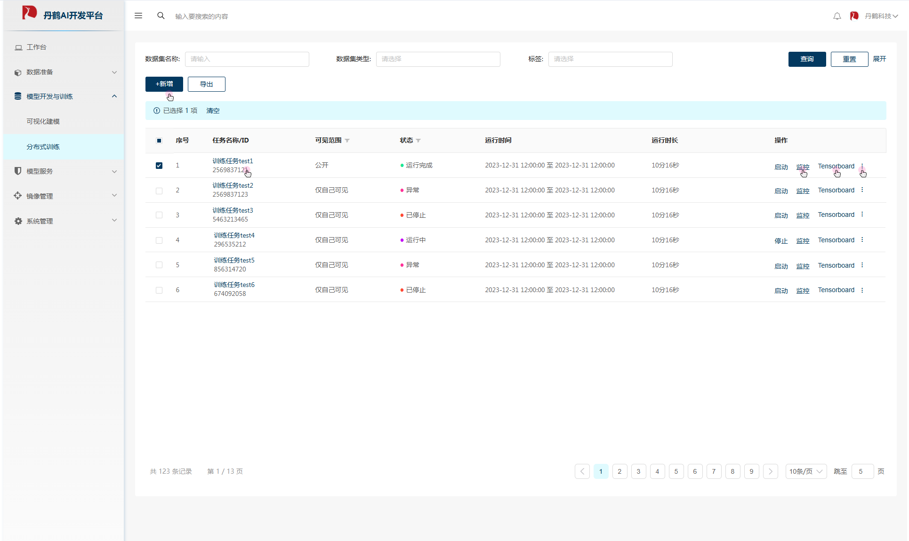Image resolution: width=909 pixels, height=541 pixels.
Task: Open the 标签 dropdown
Action: tap(610, 59)
